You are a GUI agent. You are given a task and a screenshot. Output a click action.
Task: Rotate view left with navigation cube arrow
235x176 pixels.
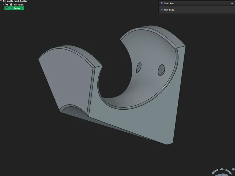(x=214, y=172)
